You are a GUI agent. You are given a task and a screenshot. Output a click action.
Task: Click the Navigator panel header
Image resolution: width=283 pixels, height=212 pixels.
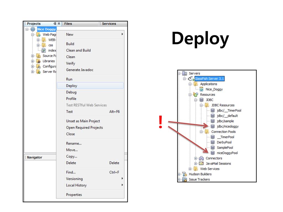pyautogui.click(x=40, y=157)
